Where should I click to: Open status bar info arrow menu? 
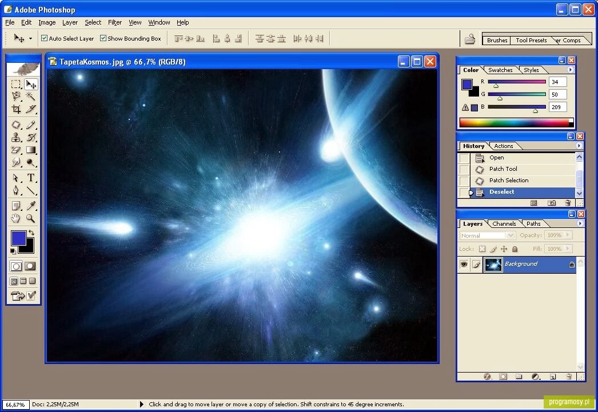tap(141, 404)
